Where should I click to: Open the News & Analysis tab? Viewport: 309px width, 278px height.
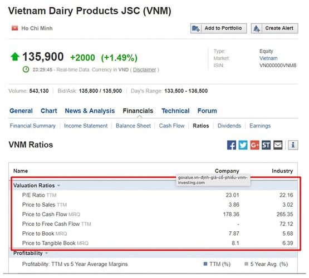pos(90,111)
